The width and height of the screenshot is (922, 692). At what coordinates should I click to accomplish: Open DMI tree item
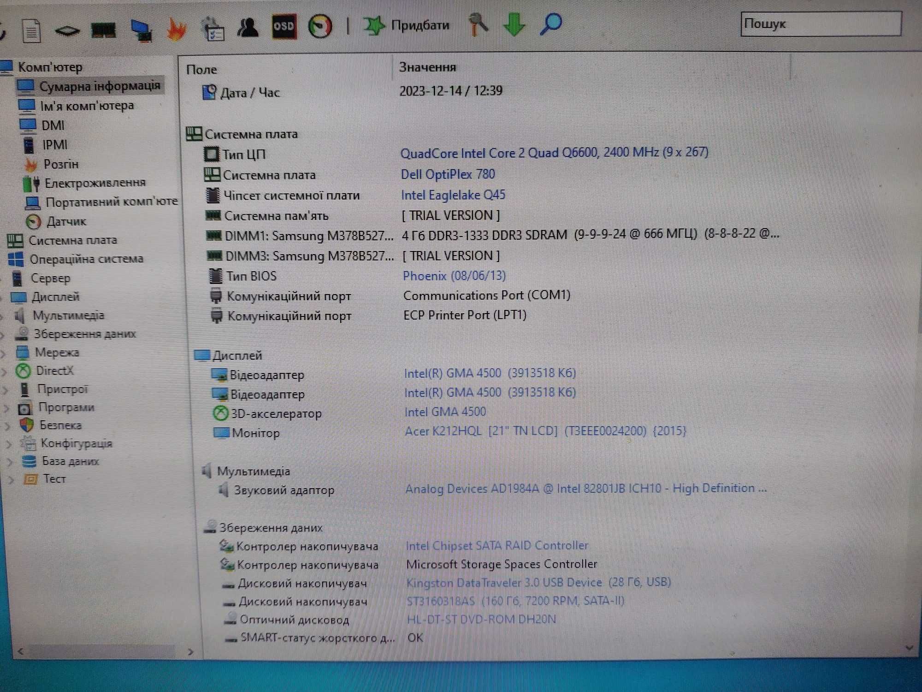click(x=53, y=125)
